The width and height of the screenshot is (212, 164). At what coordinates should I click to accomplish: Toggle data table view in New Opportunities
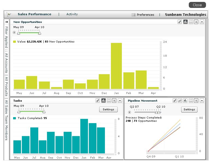click(196, 22)
